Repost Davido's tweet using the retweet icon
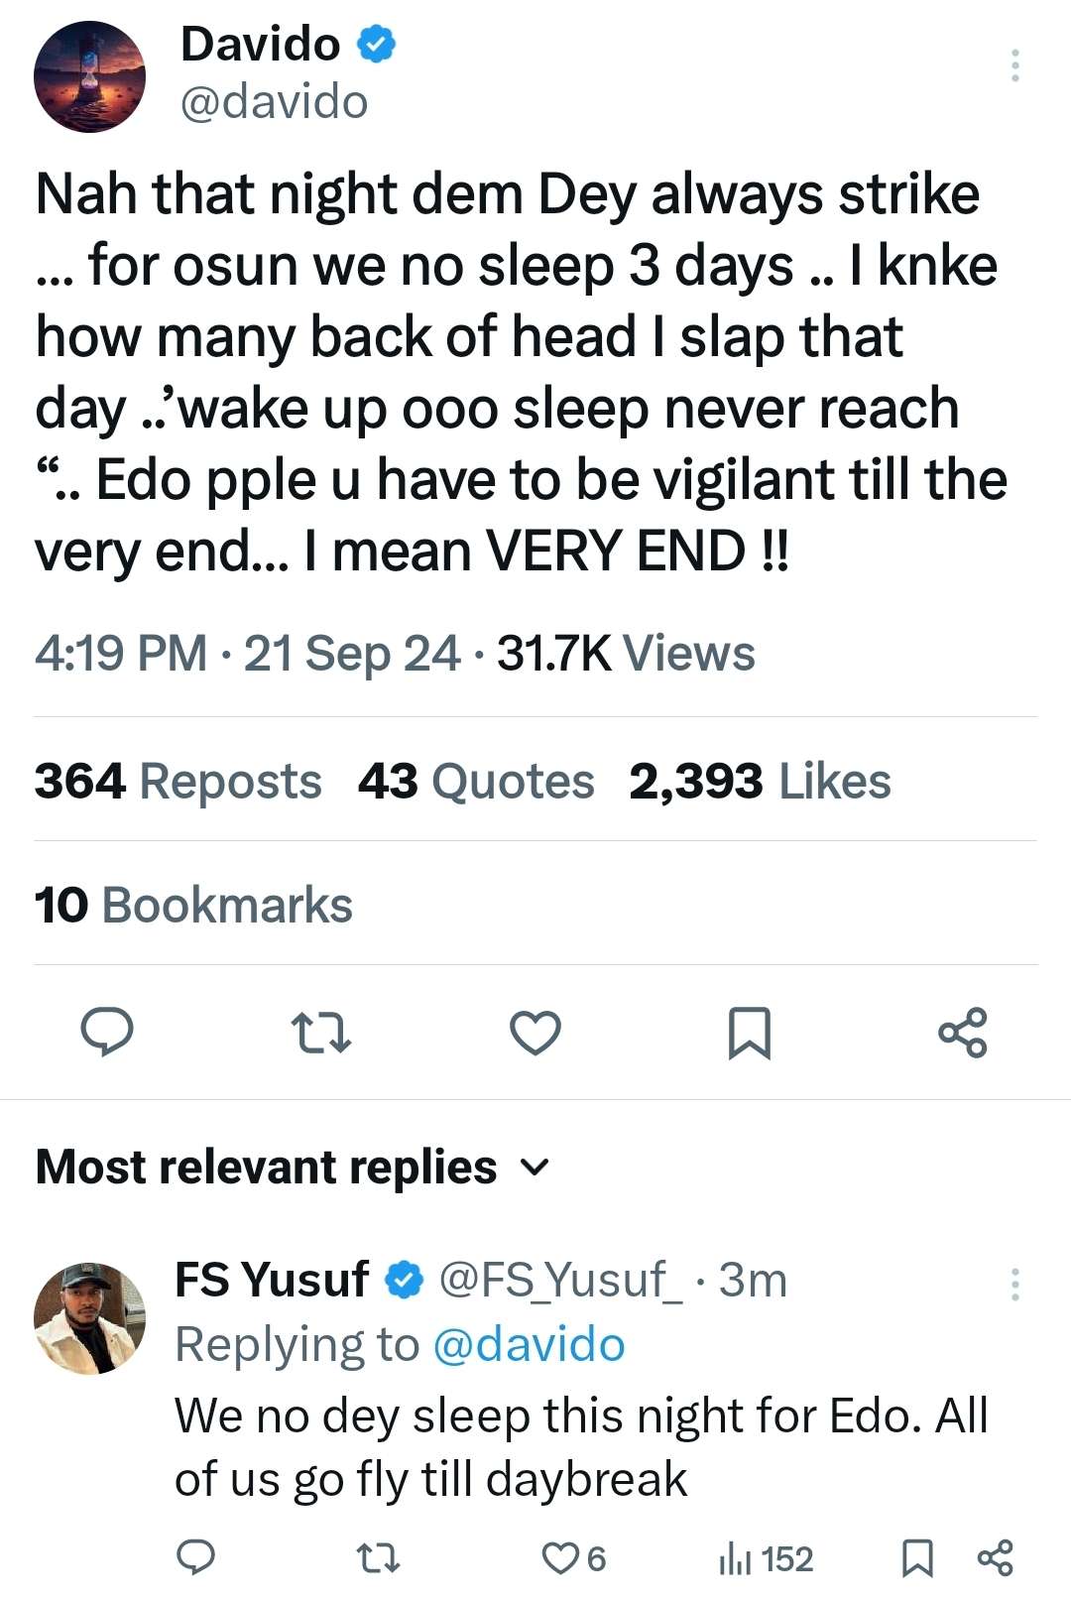 [x=321, y=1032]
